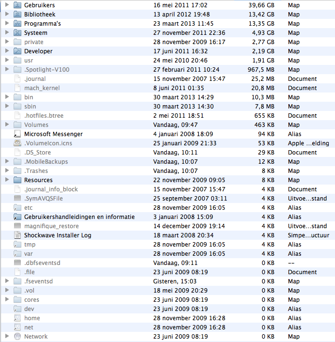Click the Microsoft Messenger alias icon
Viewport: 335px width, 342px height.
click(x=17, y=134)
